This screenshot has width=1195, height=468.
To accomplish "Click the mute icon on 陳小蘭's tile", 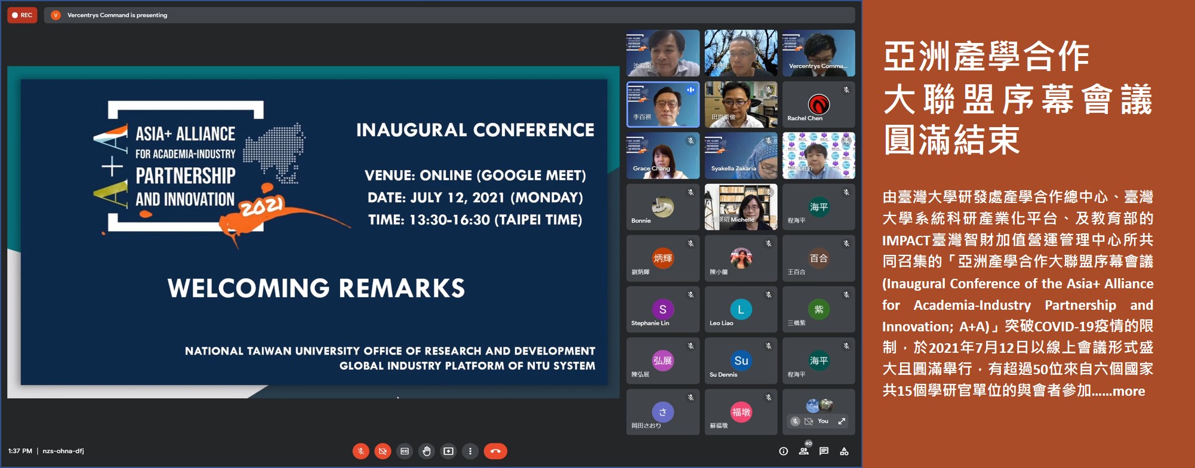I will pyautogui.click(x=769, y=244).
